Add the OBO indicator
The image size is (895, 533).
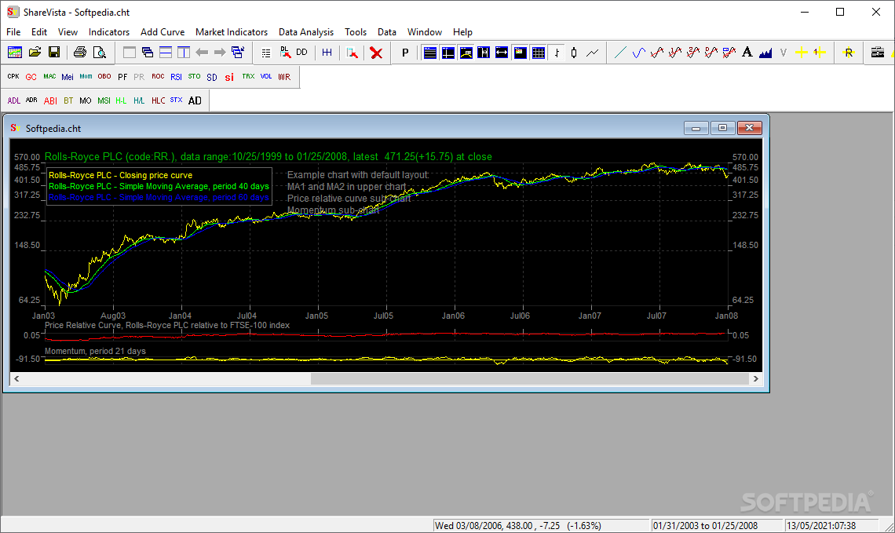pos(104,76)
